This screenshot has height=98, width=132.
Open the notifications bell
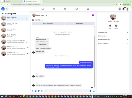point(124,9)
